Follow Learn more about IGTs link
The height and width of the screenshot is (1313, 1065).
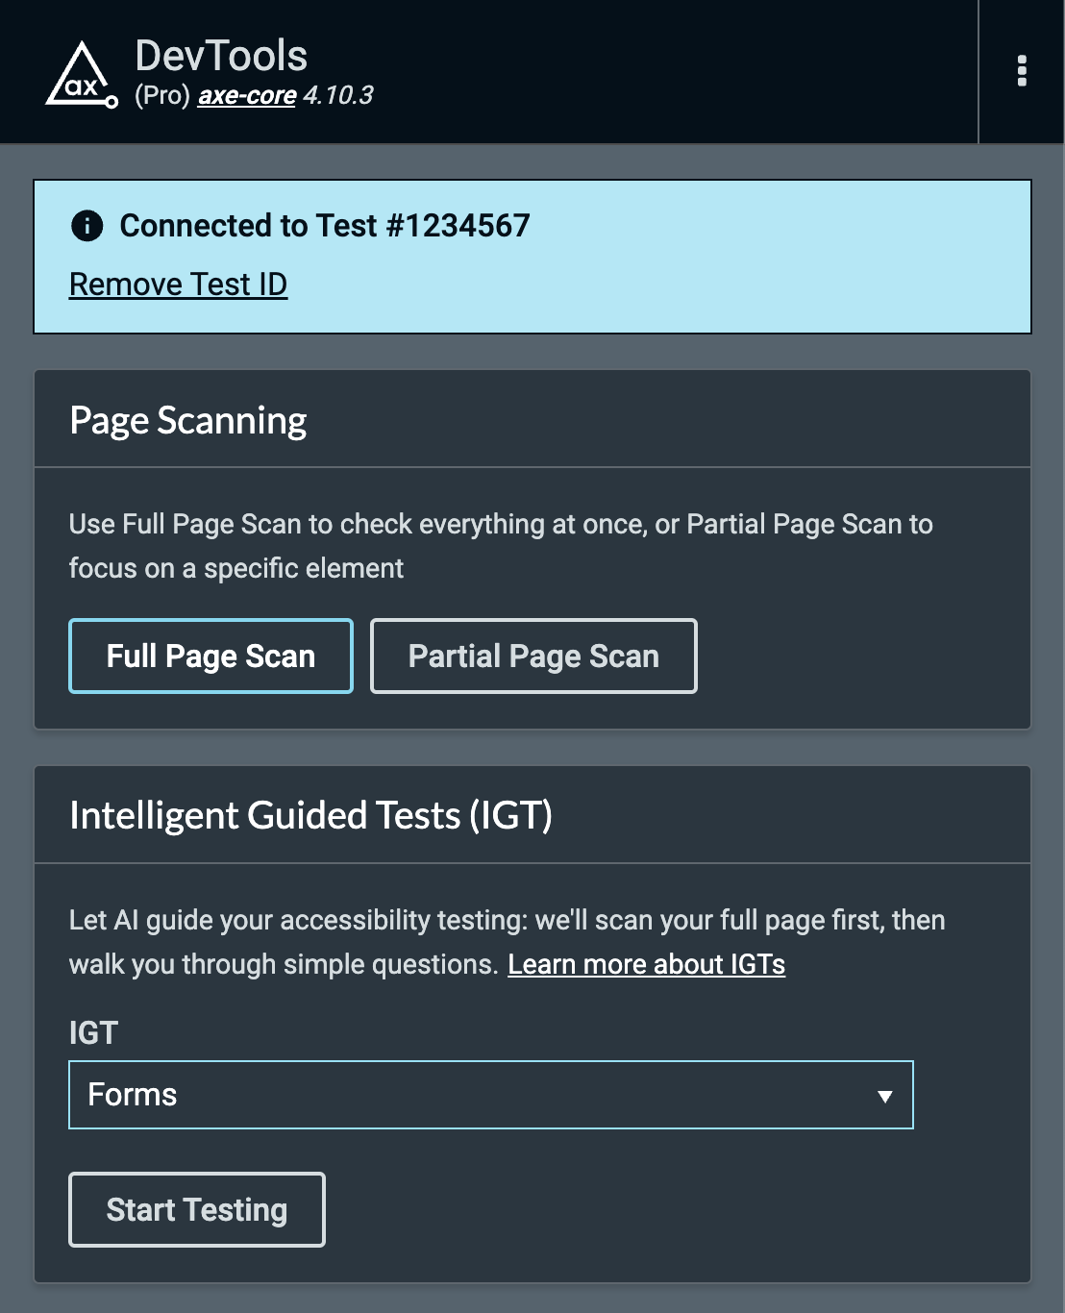[647, 964]
